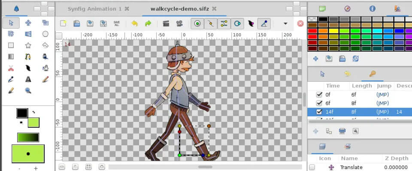
Task: Select the Rectangle tool
Action: [x=11, y=45]
